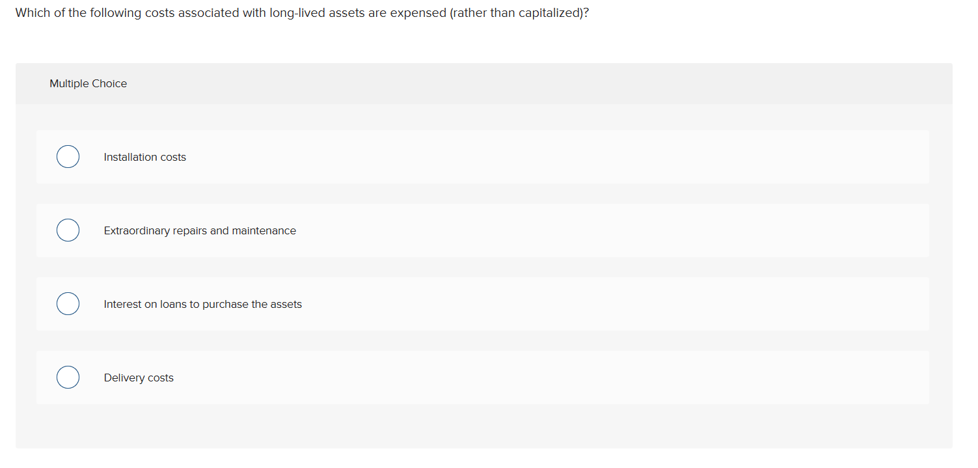The height and width of the screenshot is (468, 978).
Task: Choose the Extraordinary repairs and maintenance radio button
Action: 68,230
